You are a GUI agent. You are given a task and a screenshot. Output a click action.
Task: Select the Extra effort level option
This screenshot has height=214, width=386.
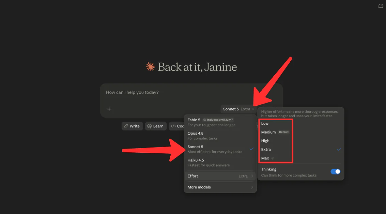coord(300,150)
